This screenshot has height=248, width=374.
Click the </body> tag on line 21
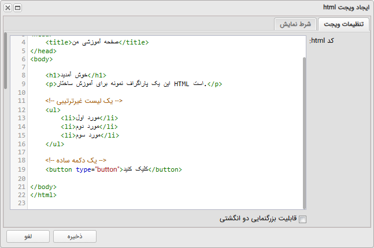pyautogui.click(x=43, y=187)
